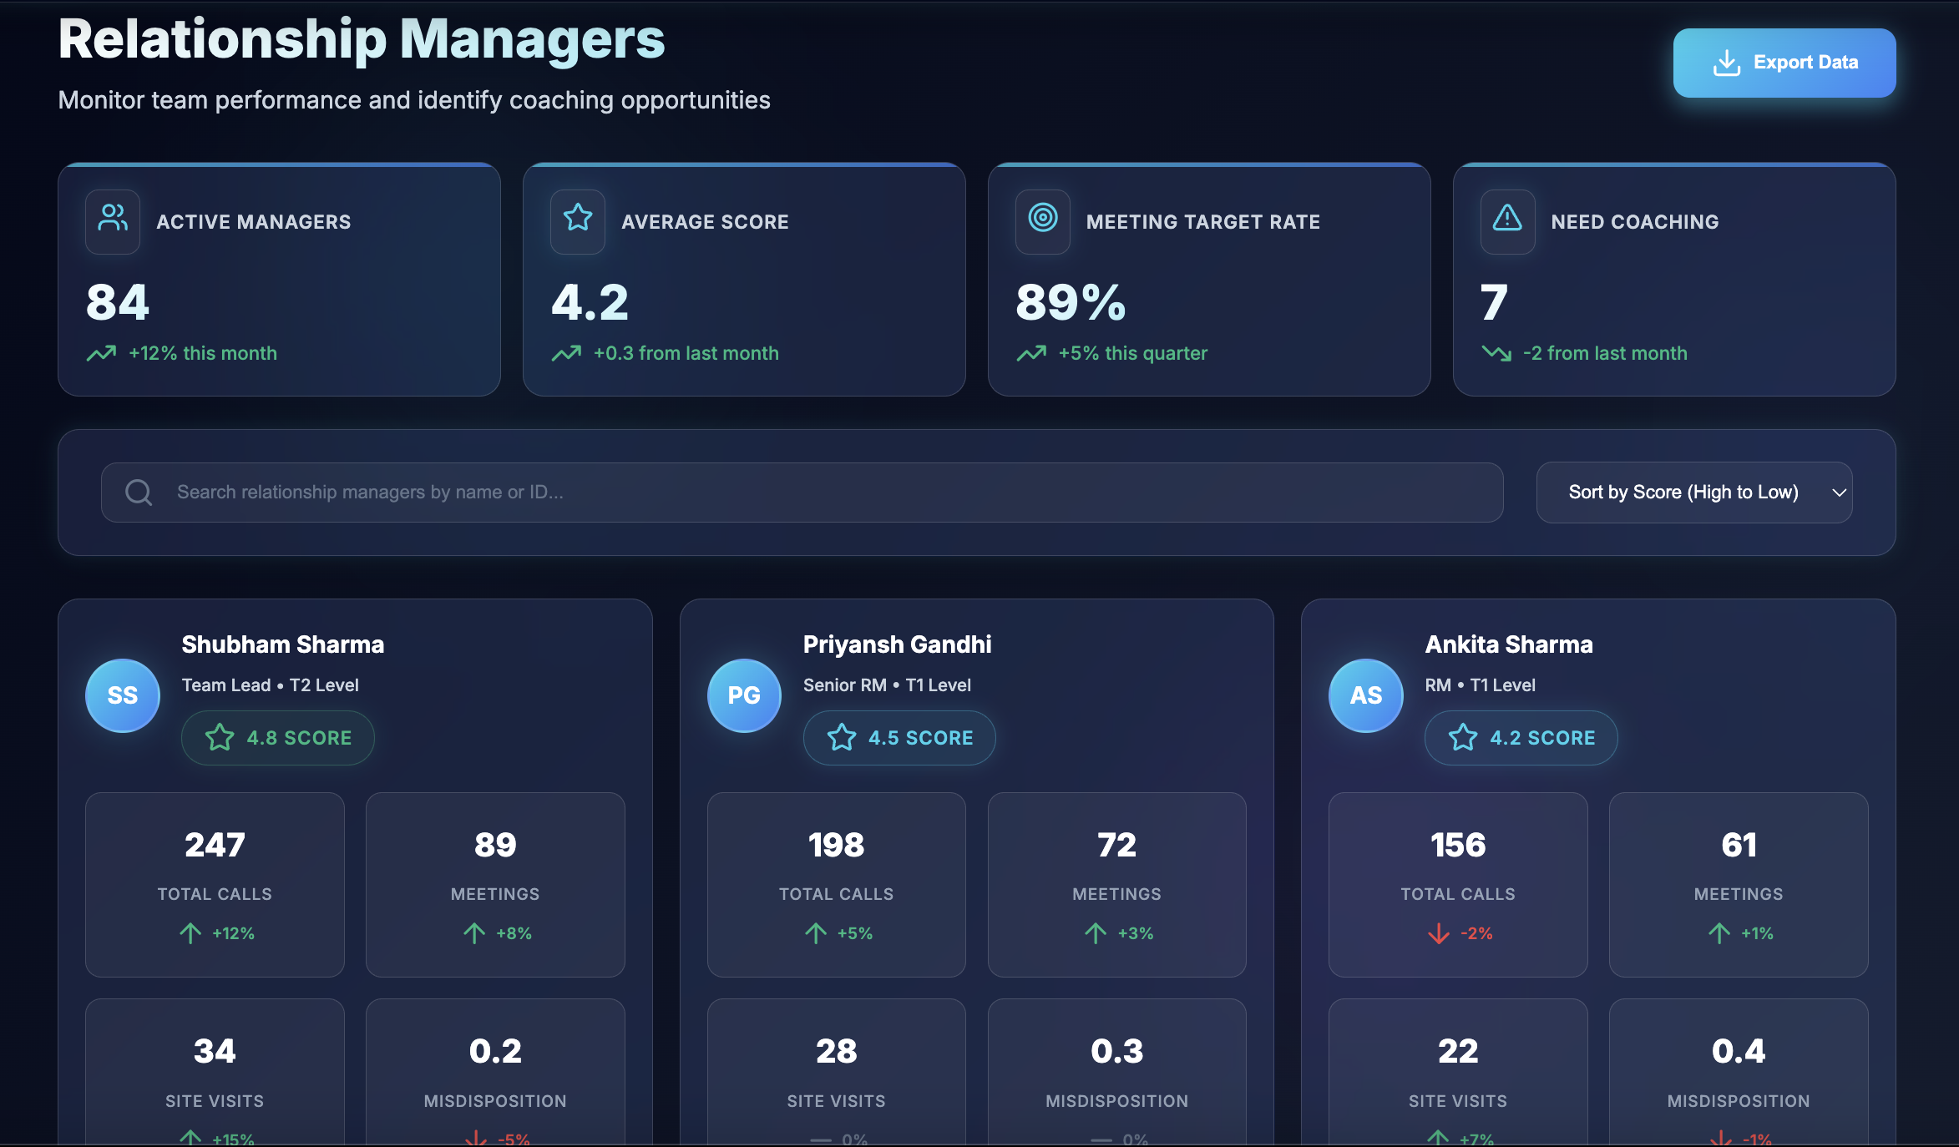
Task: Click the Relationship Managers heading
Action: click(x=361, y=38)
